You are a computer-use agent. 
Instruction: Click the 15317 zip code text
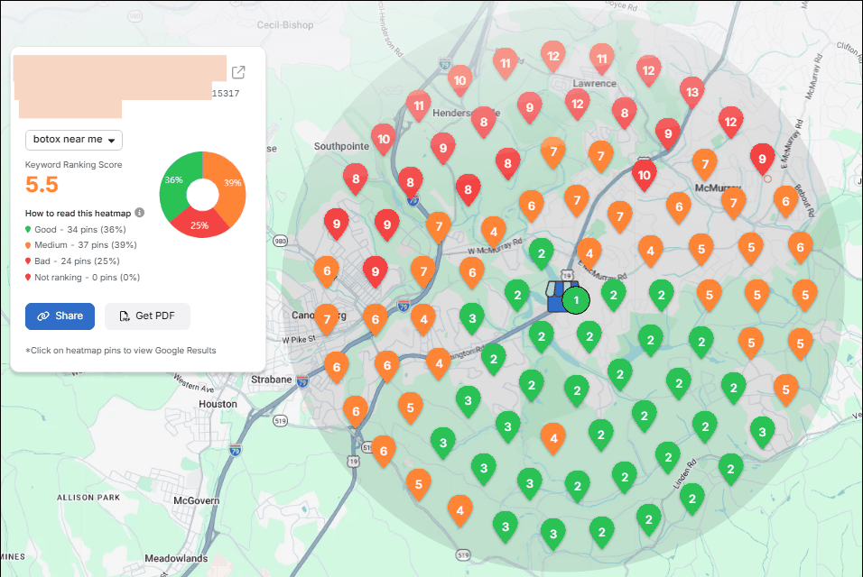click(226, 94)
